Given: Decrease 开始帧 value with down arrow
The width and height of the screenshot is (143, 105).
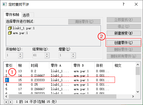Looking at the screenshot, I should click(x=20, y=57).
